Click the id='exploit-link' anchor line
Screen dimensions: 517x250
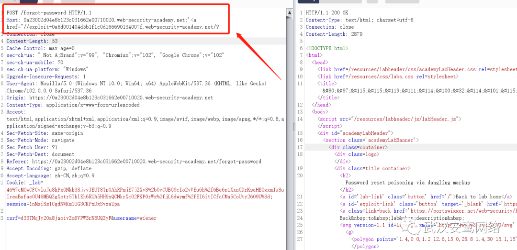click(428, 204)
